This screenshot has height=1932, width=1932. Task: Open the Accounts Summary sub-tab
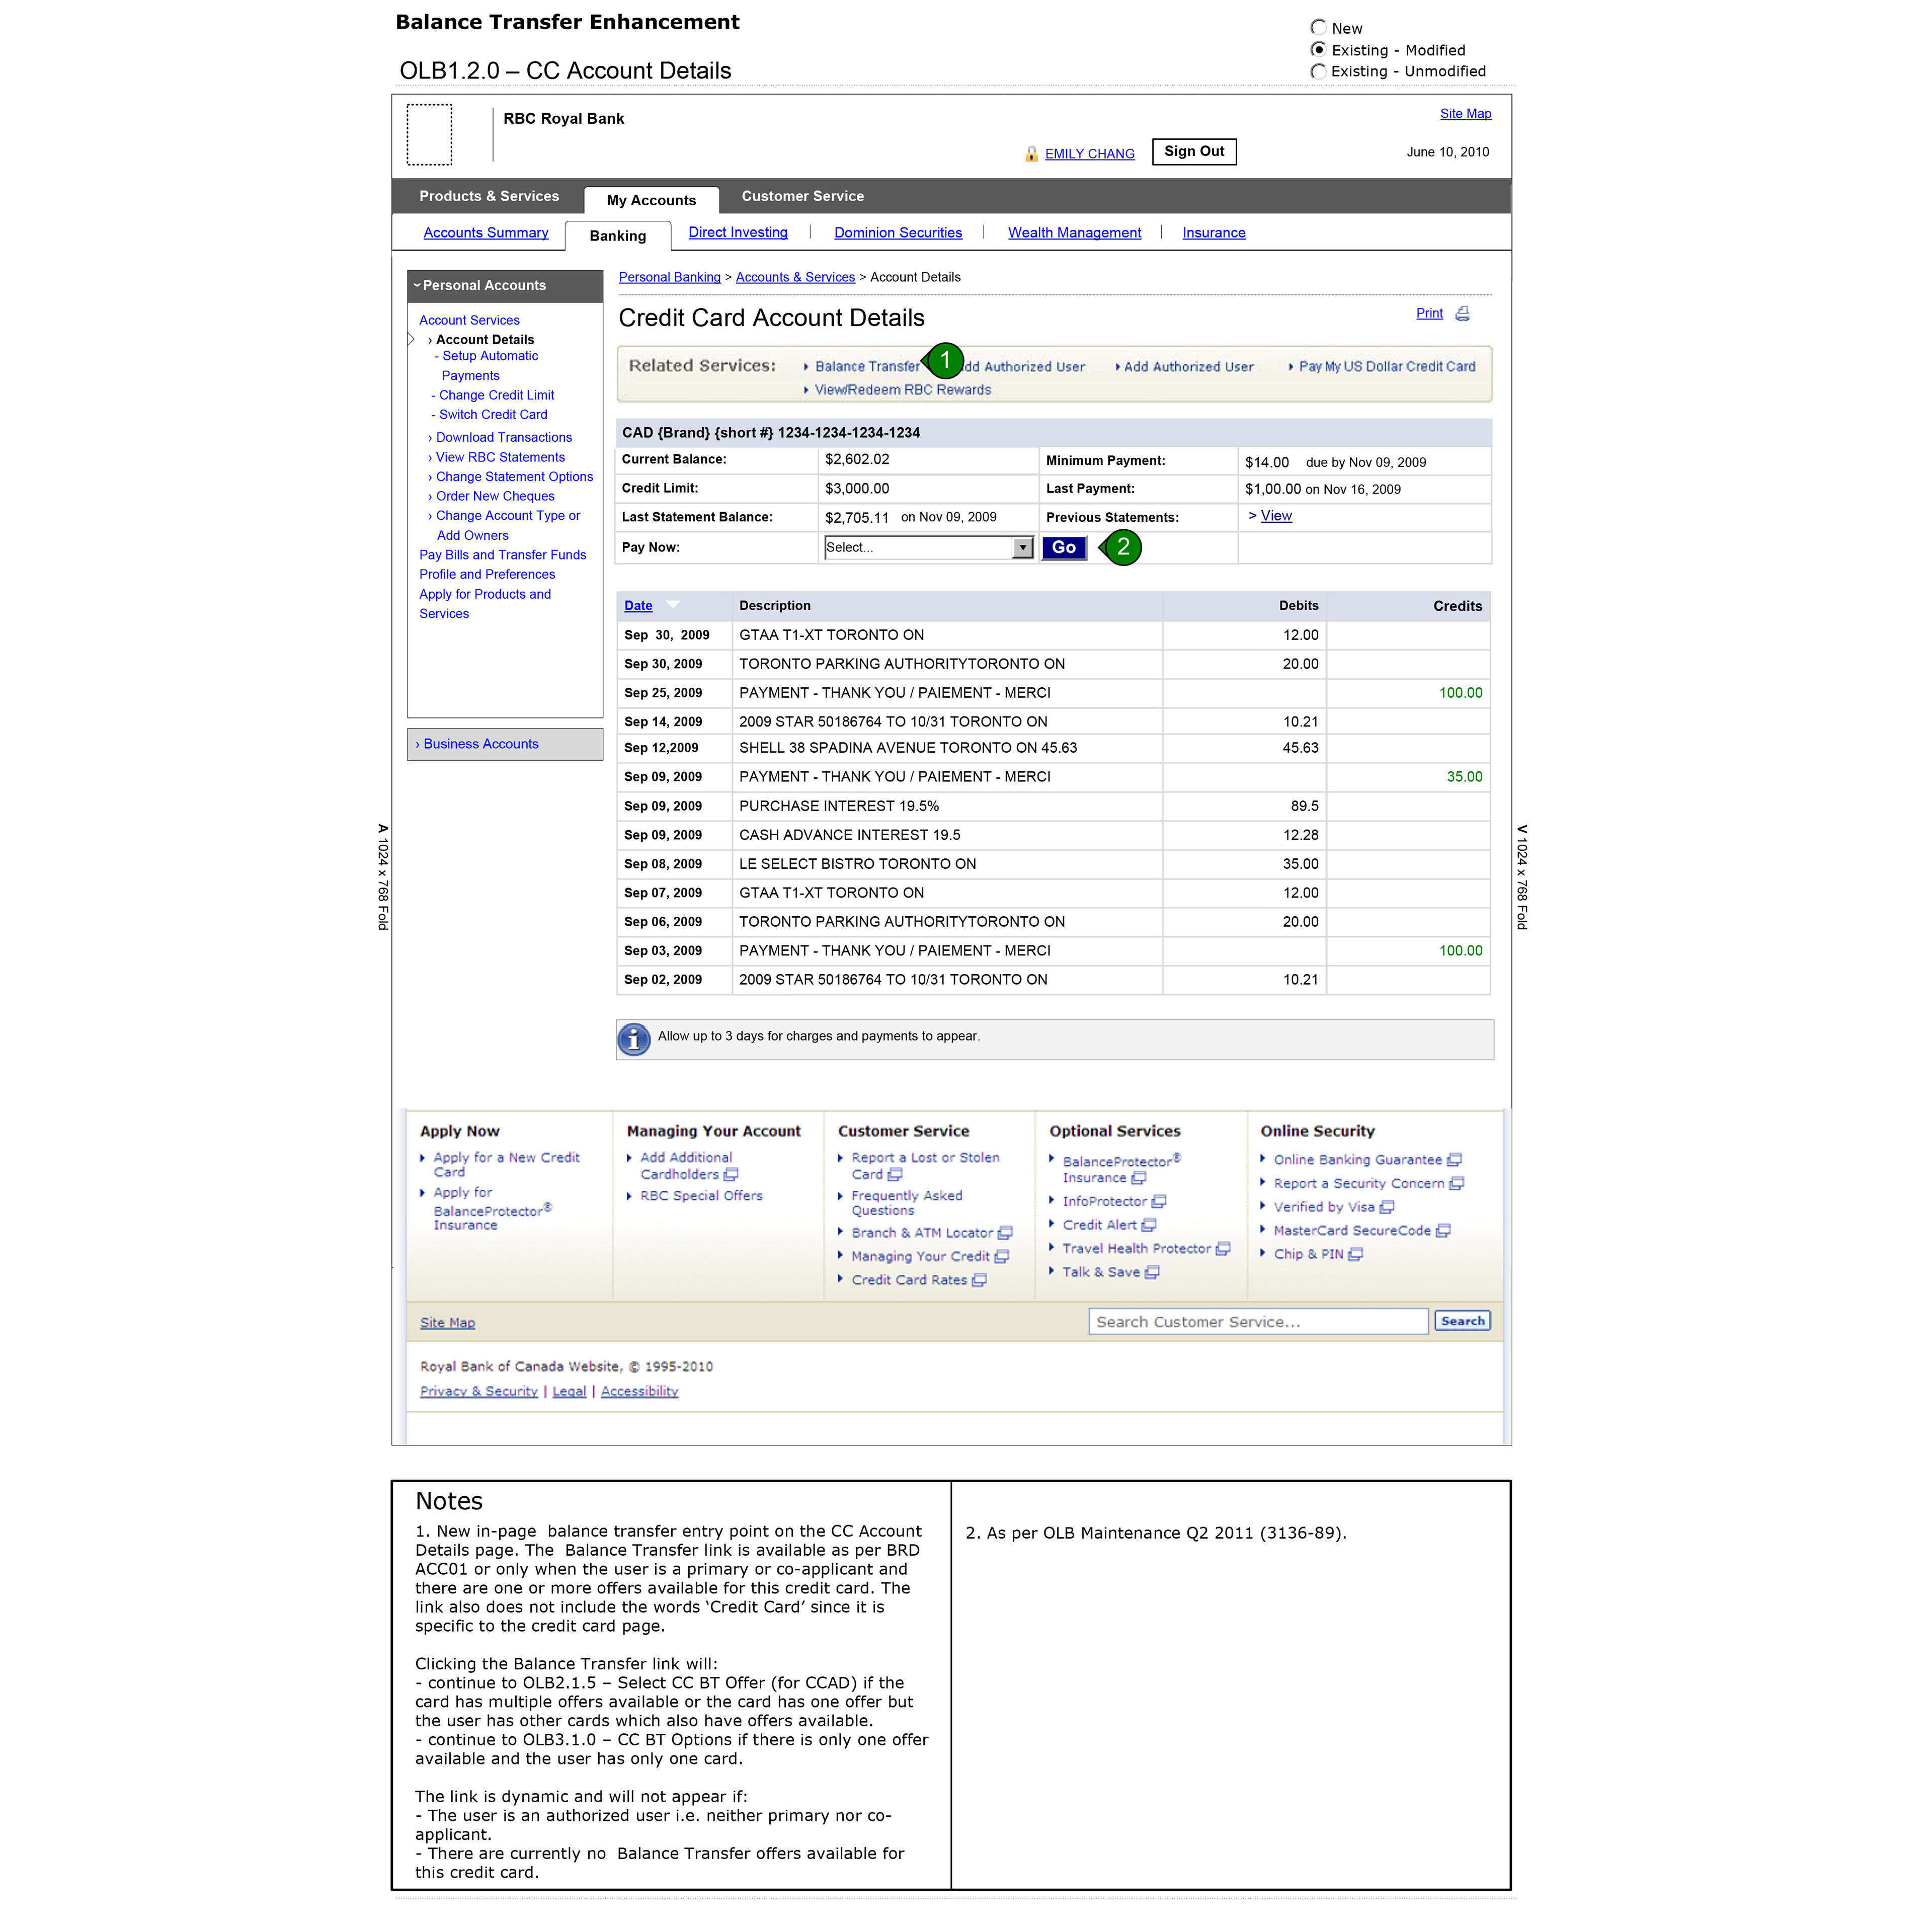click(x=486, y=233)
